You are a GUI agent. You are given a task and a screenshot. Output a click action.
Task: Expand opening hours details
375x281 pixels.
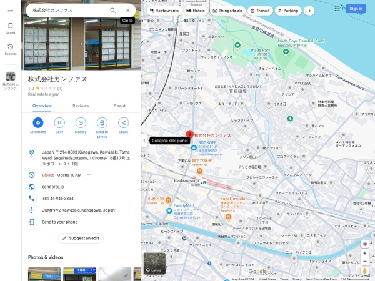[89, 175]
